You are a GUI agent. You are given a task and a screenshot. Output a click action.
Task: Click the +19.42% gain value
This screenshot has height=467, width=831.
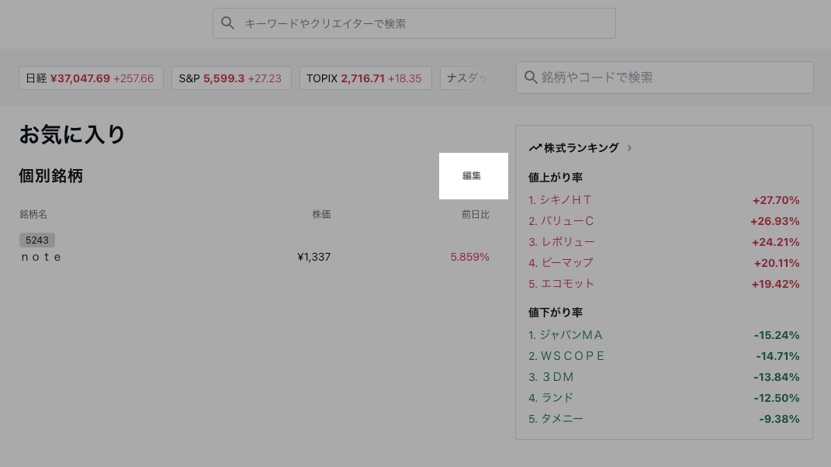pos(775,284)
